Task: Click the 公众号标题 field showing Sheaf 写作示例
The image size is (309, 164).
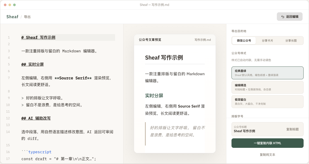Action: click(x=267, y=129)
